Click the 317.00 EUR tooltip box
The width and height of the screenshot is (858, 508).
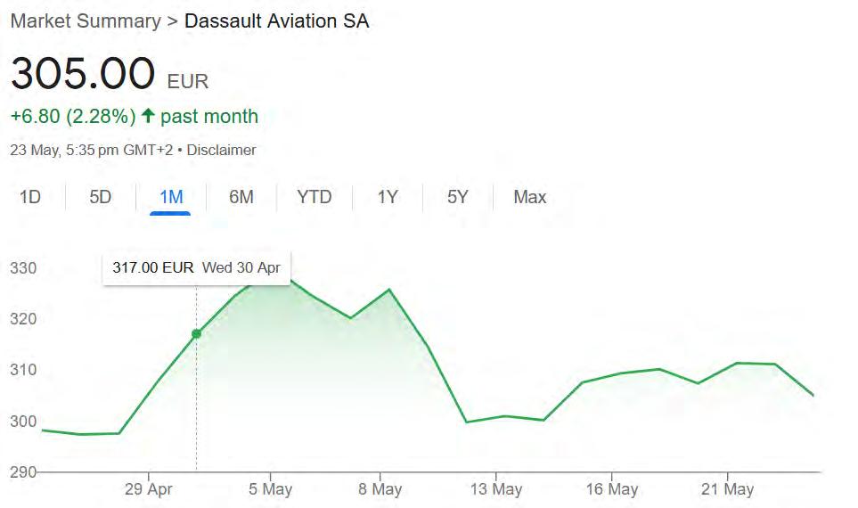click(196, 267)
